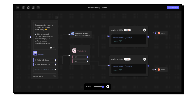Click output connector of second 50% branch
The image size is (195, 97).
coord(87,61)
